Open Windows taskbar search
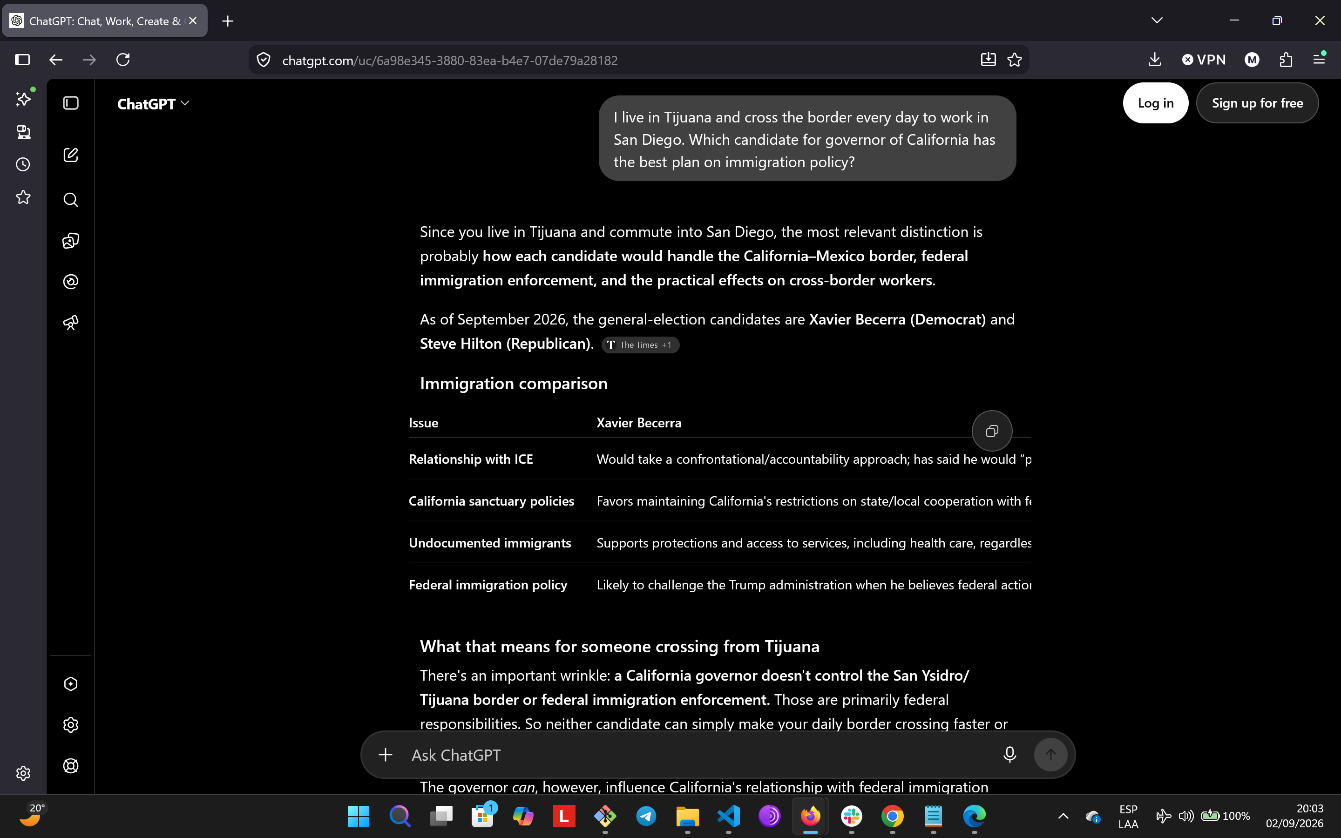Viewport: 1341px width, 838px height. pyautogui.click(x=400, y=816)
